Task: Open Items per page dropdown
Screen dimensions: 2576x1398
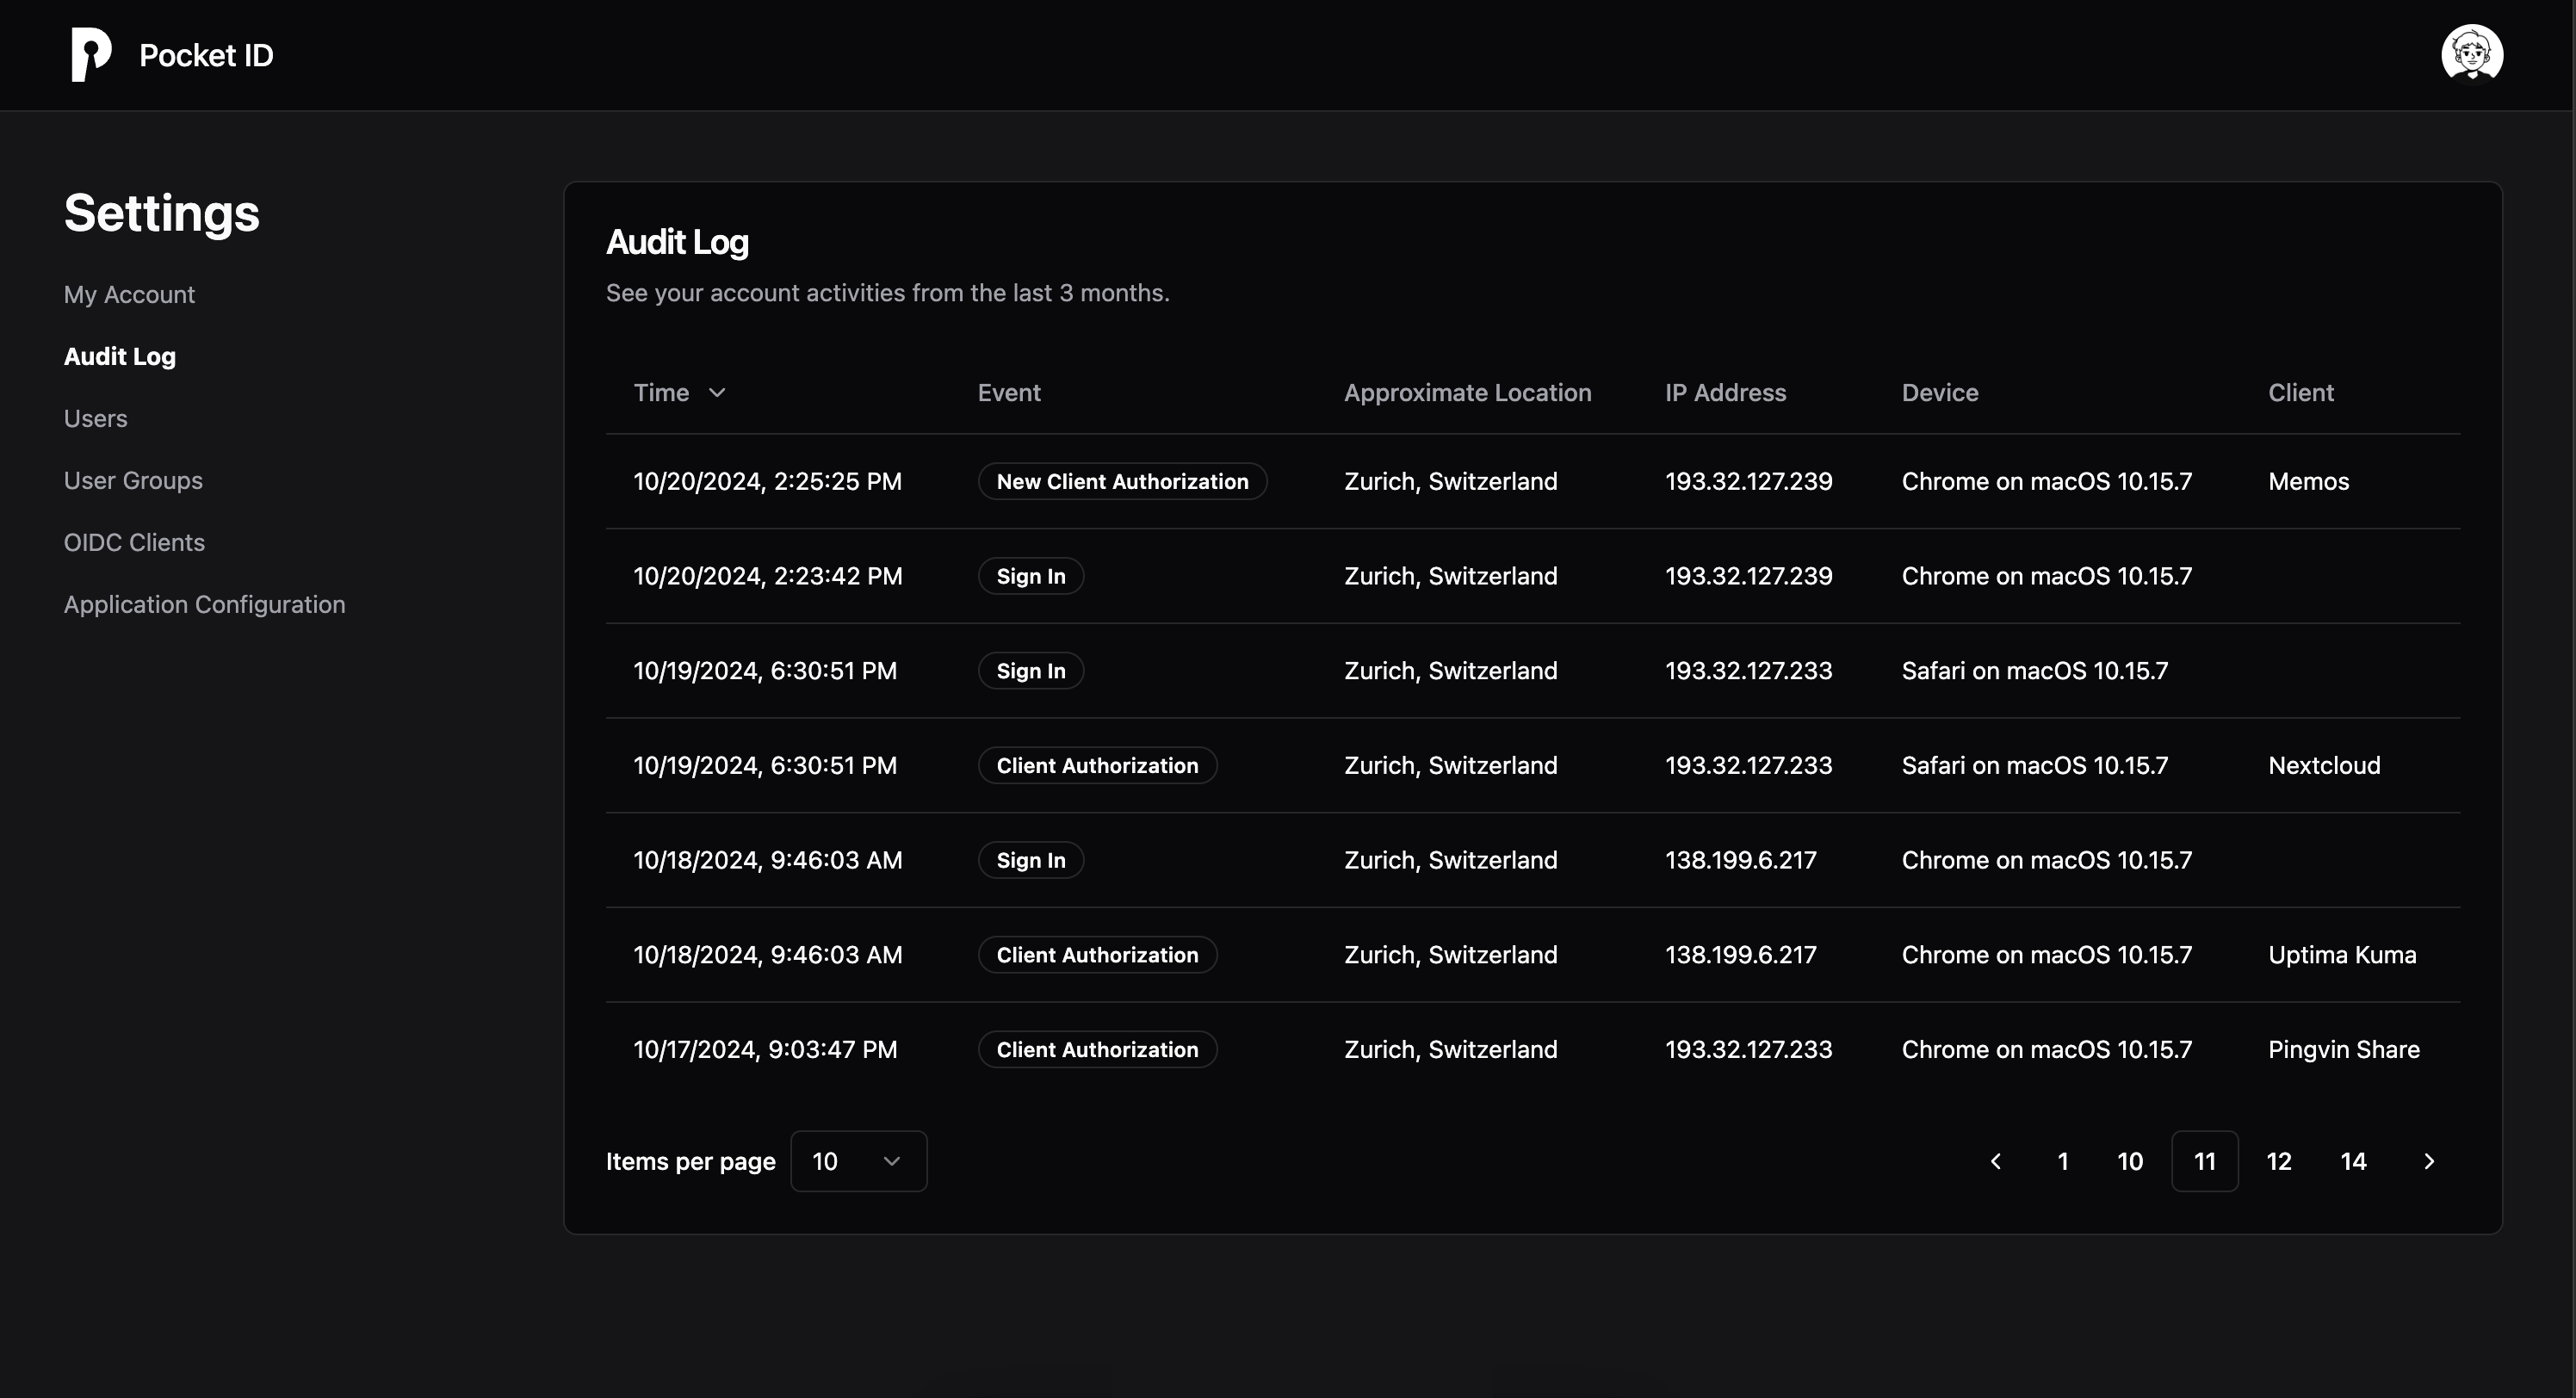Action: [x=858, y=1161]
